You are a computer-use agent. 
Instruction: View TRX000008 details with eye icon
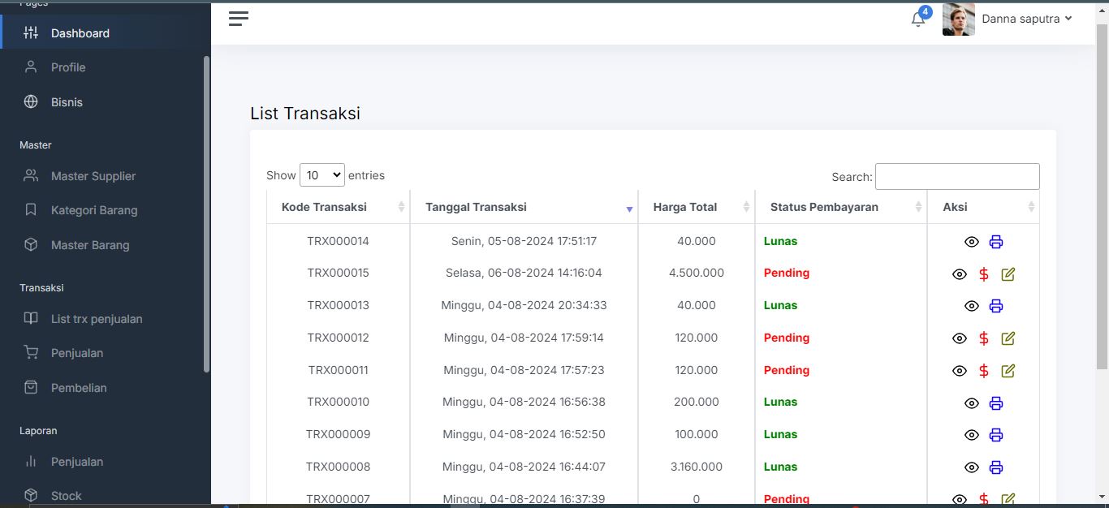pos(972,467)
